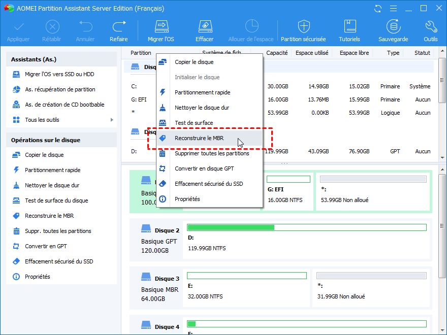The image size is (447, 335).
Task: Select the 53.99GB Non alloué block
Action: (373, 191)
